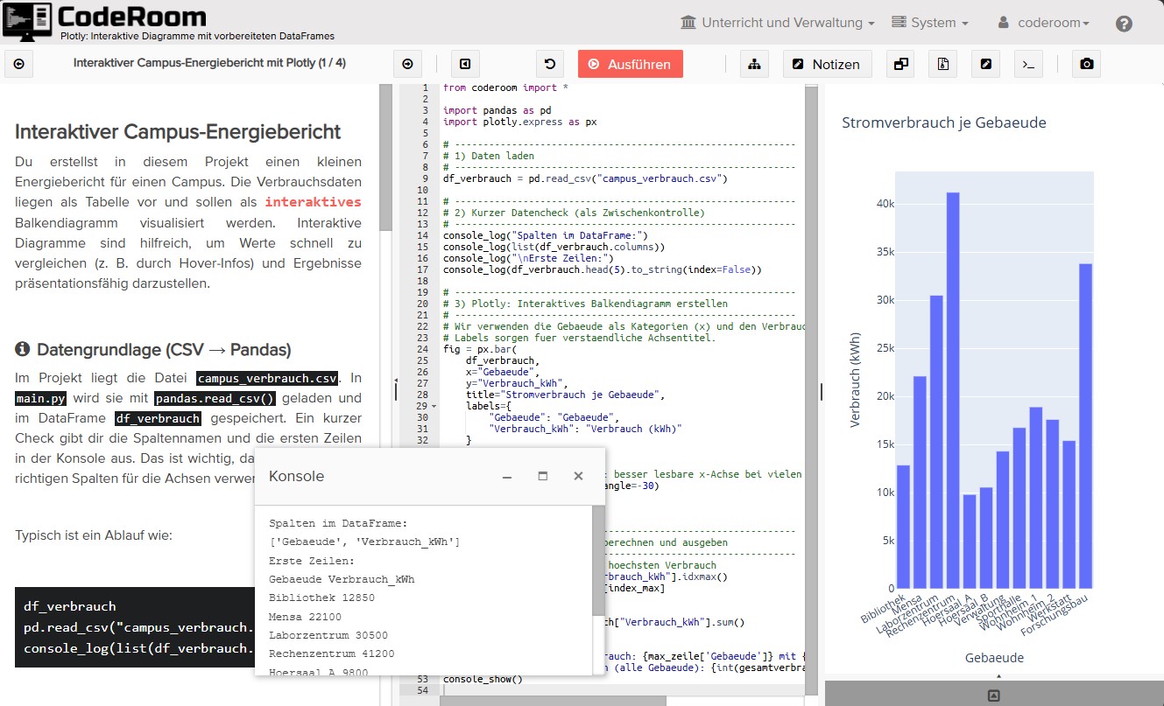Viewport: 1164px width, 706px height.
Task: Click the CodeRoom logo
Action: point(105,17)
